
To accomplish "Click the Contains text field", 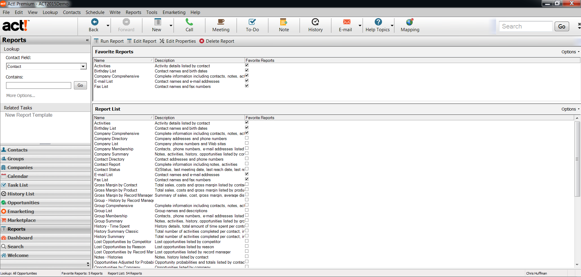I will [38, 85].
